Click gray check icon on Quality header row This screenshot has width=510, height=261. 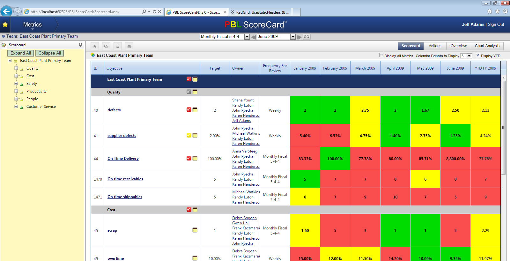189,92
